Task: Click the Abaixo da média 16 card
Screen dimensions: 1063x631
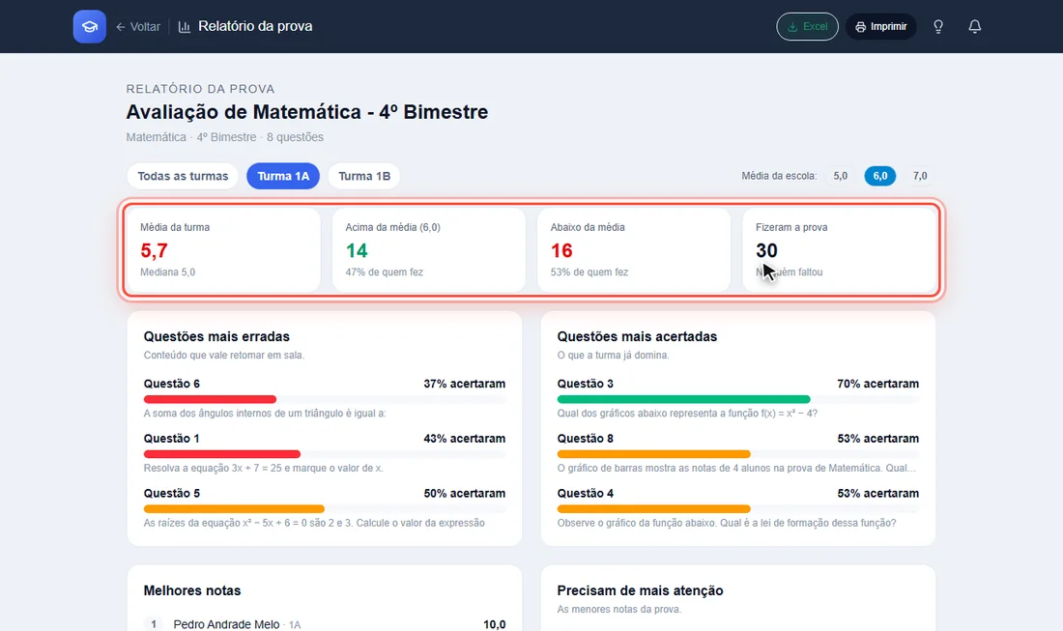Action: [634, 249]
